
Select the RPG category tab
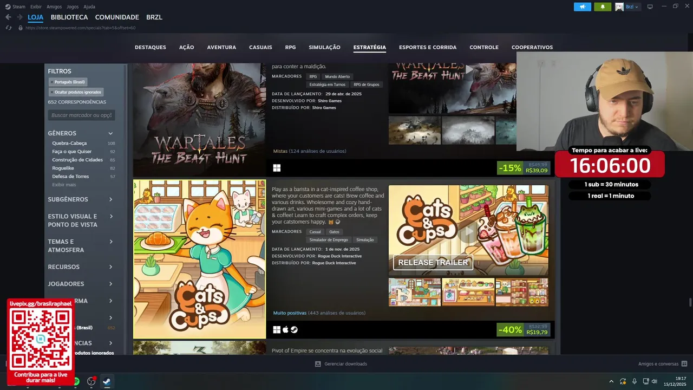pyautogui.click(x=290, y=47)
